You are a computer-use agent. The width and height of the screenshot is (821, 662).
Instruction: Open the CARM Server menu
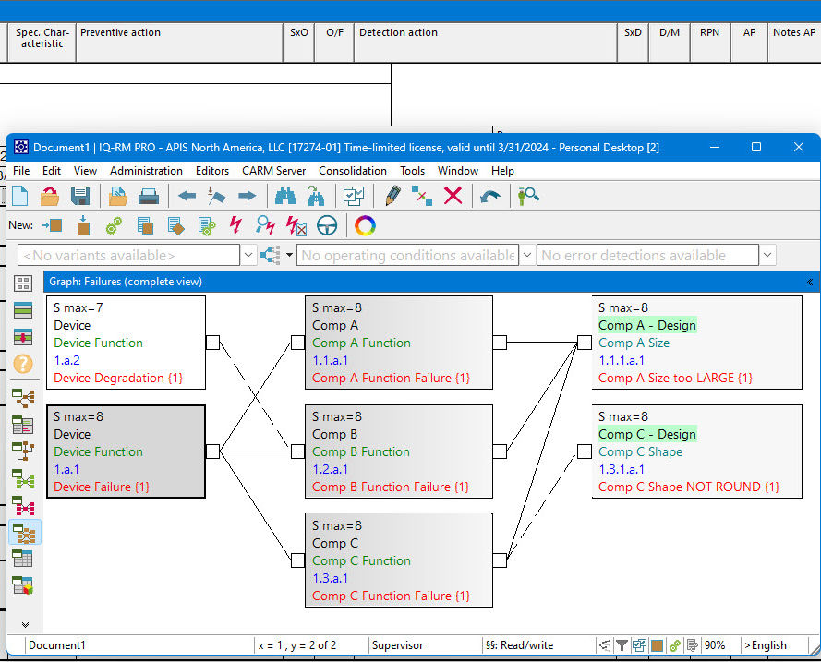273,171
